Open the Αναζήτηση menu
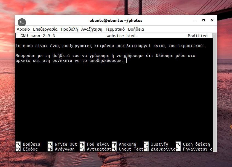Viewport: 232px width, 167px height. point(92,29)
